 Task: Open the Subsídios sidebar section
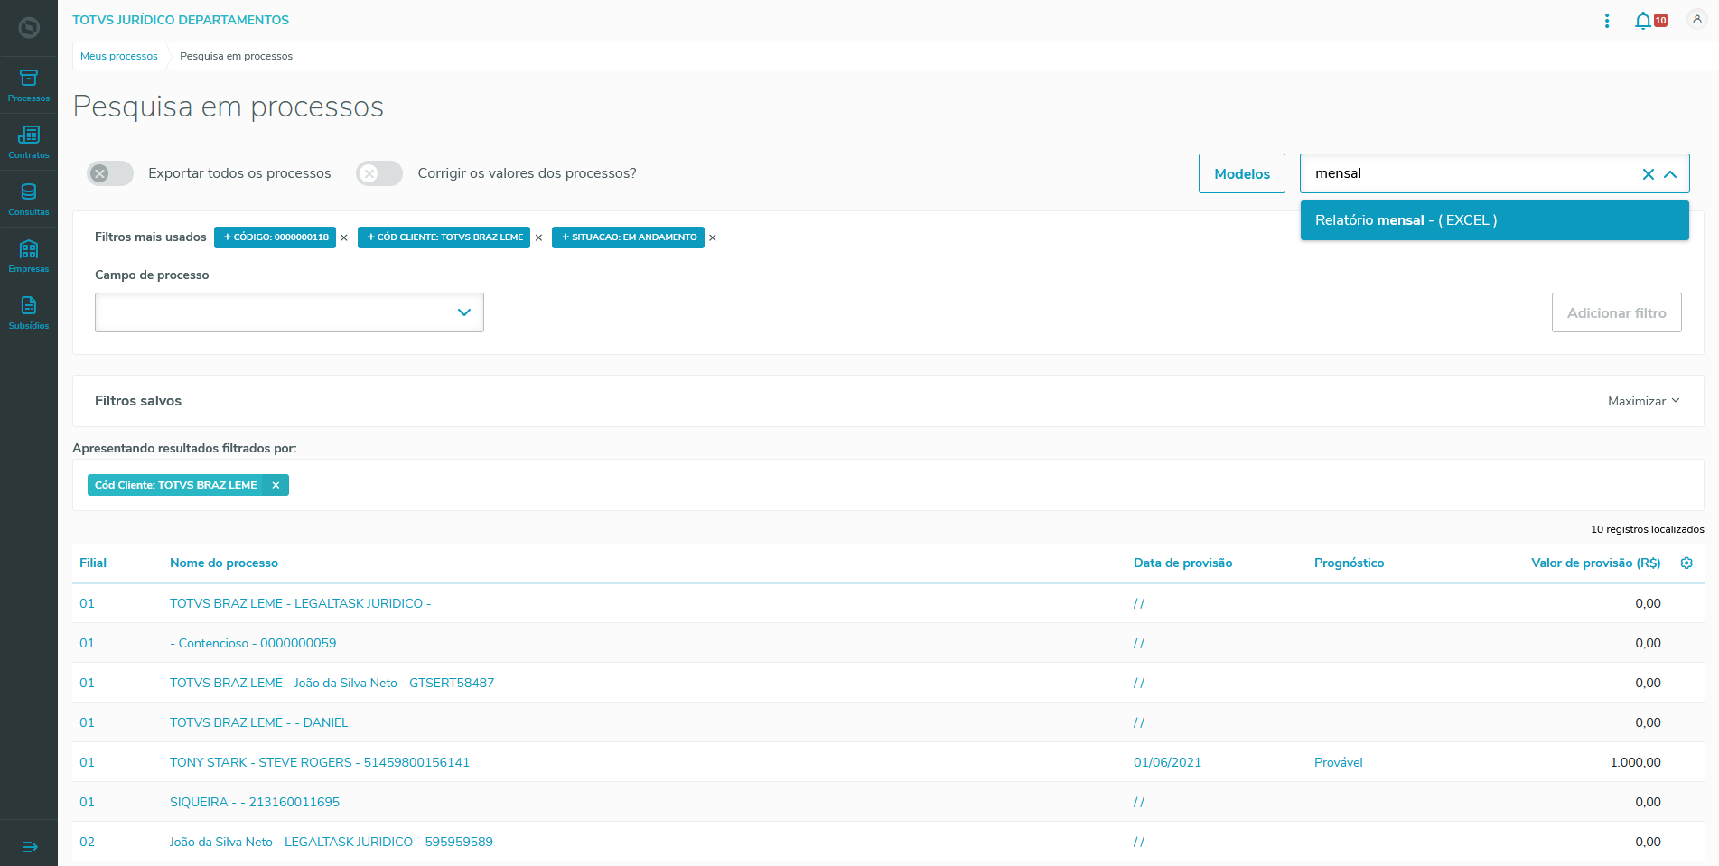pyautogui.click(x=29, y=313)
